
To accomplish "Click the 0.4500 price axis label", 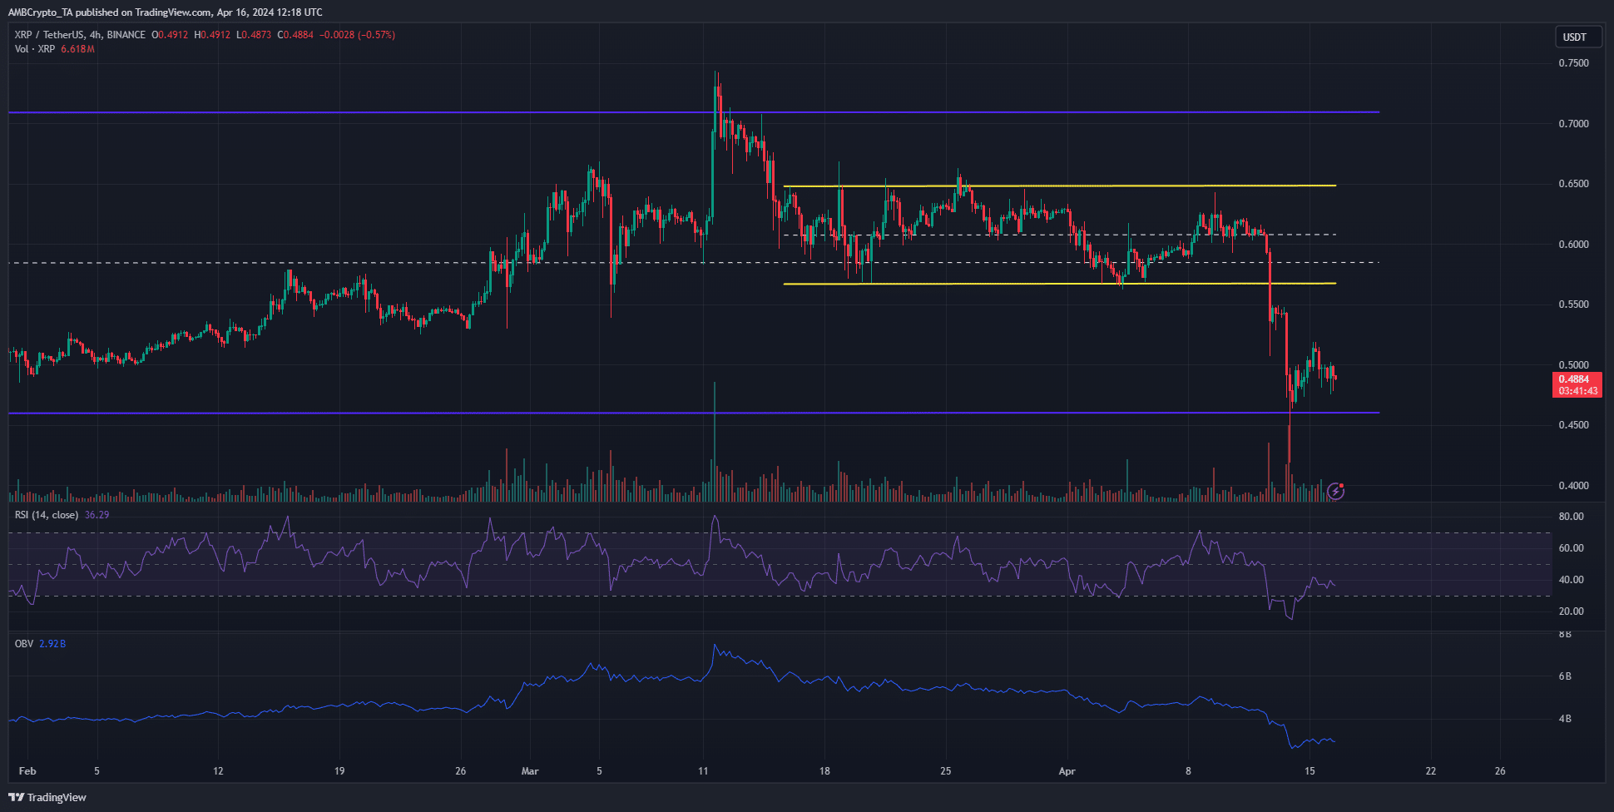I will coord(1573,425).
